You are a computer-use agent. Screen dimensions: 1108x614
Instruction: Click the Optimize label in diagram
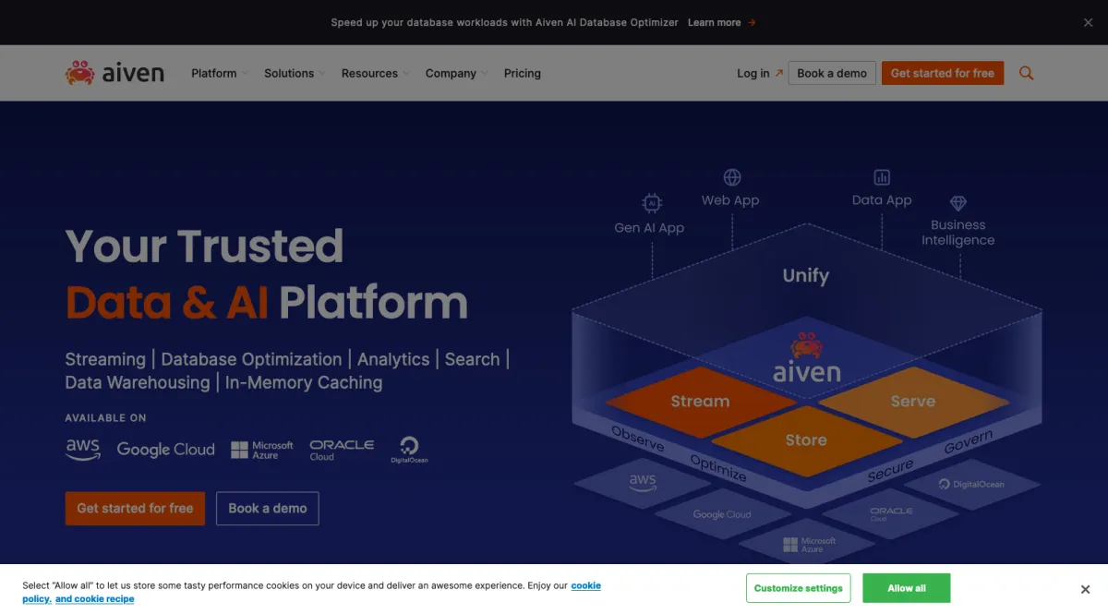[x=718, y=467]
